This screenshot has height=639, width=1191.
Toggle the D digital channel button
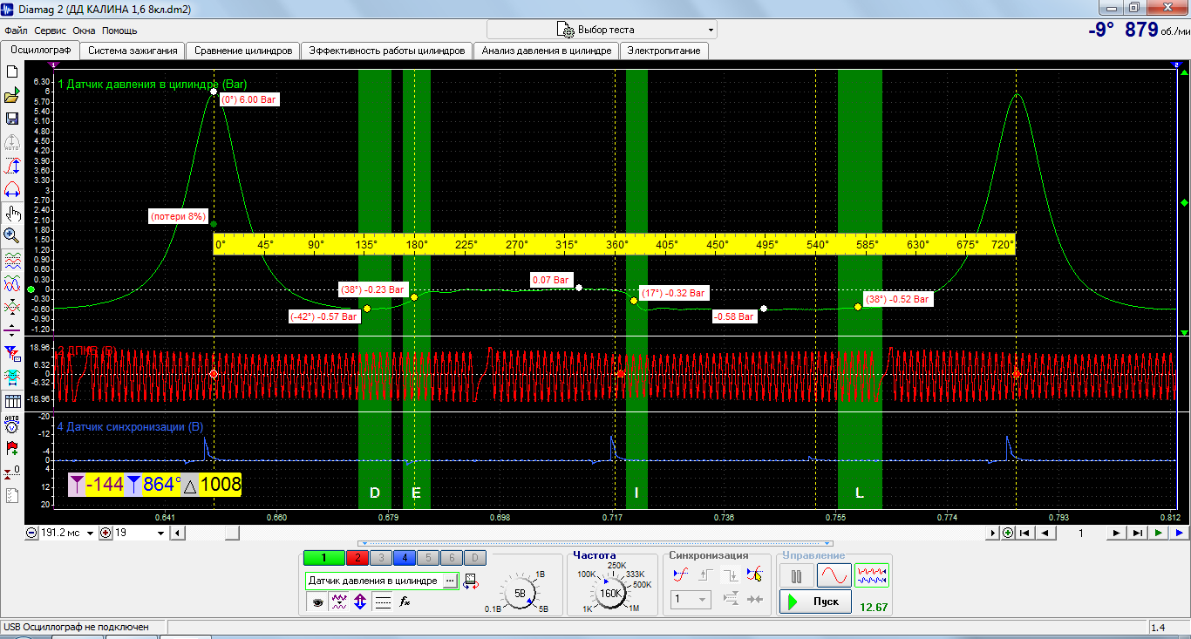click(474, 558)
